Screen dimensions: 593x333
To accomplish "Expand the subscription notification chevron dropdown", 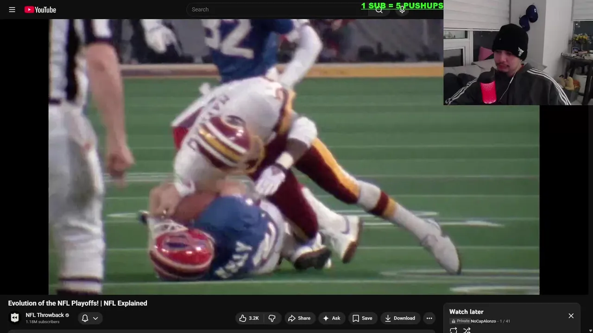I will pos(95,318).
